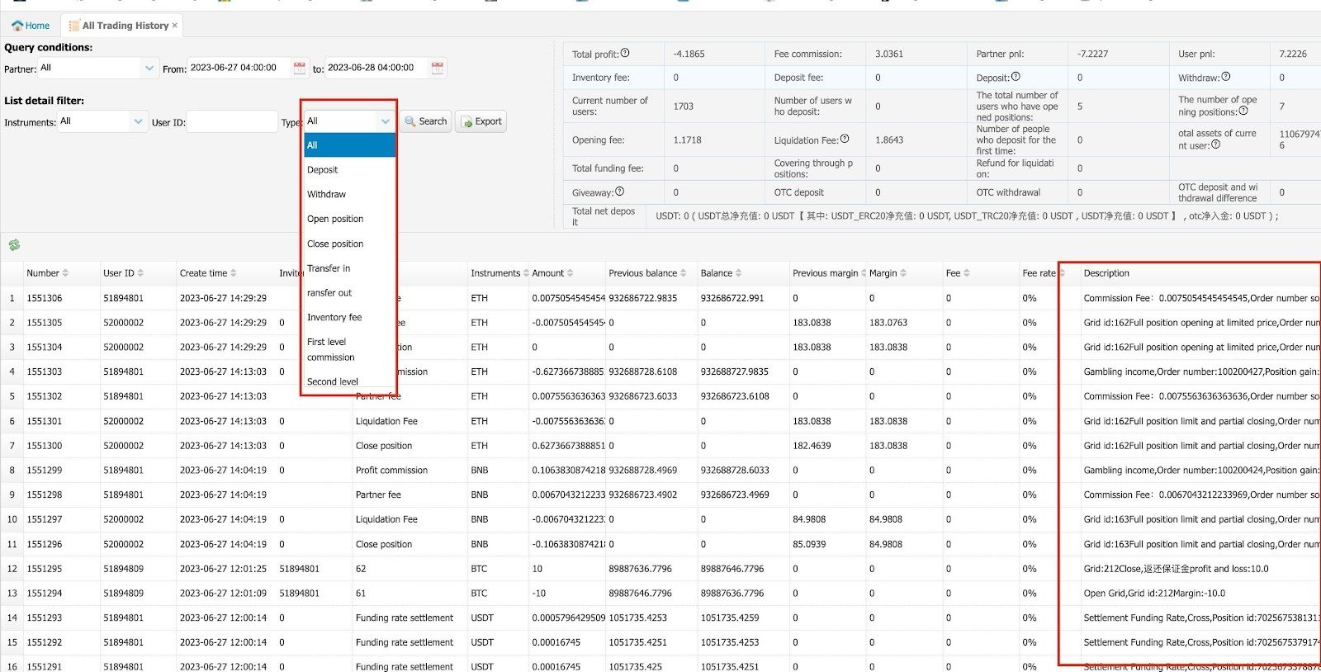The image size is (1321, 672).
Task: Select 'Deposit' from the Type list
Action: point(323,170)
